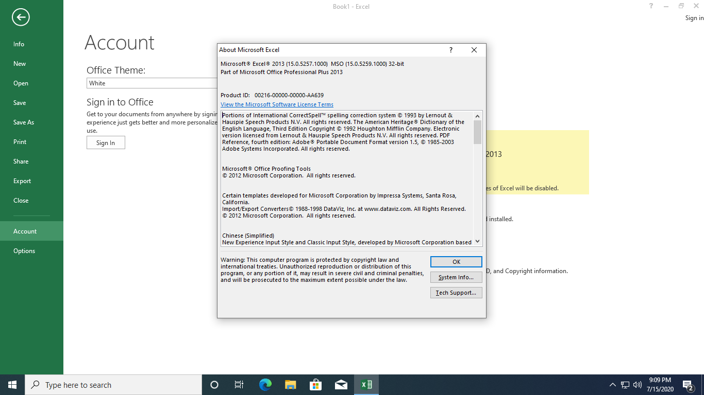Click the volume speaker tray icon

pyautogui.click(x=638, y=385)
